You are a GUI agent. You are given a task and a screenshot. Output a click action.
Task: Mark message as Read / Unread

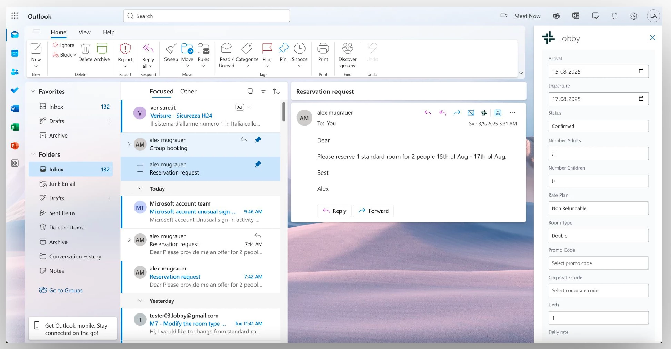[x=227, y=56]
